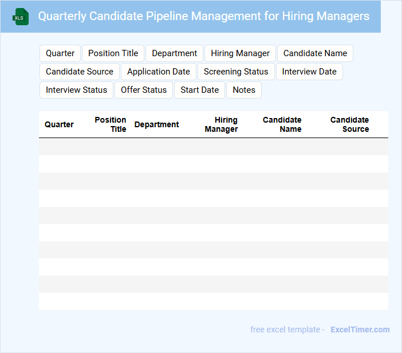Click the page title heading text

203,16
